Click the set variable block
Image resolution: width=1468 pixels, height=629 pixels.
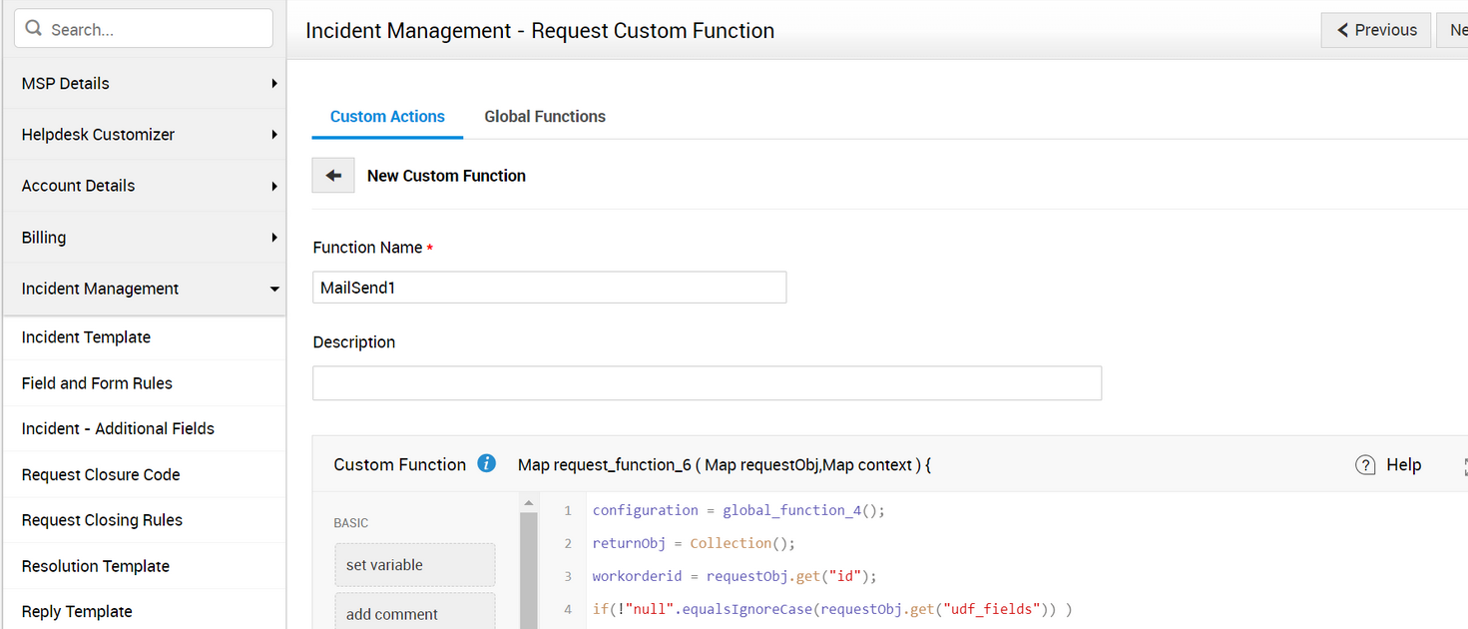(414, 565)
